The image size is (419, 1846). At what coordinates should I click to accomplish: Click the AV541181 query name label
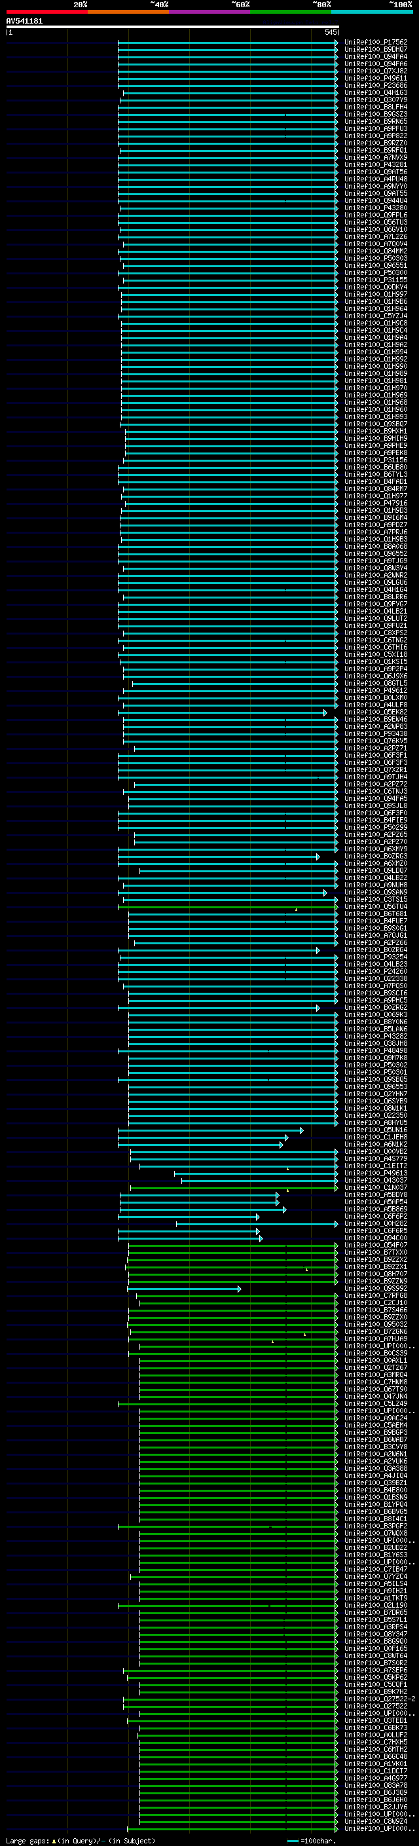click(24, 21)
